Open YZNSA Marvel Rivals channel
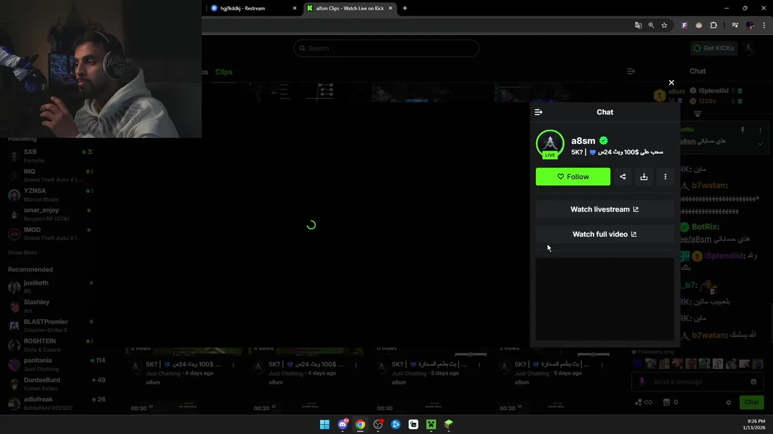773x434 pixels. tap(50, 195)
